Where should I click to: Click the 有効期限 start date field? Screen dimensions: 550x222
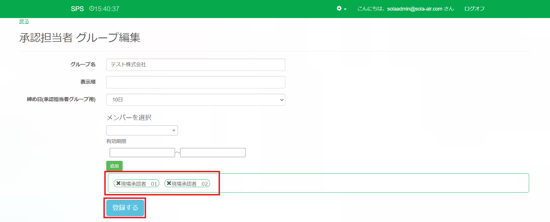point(142,153)
